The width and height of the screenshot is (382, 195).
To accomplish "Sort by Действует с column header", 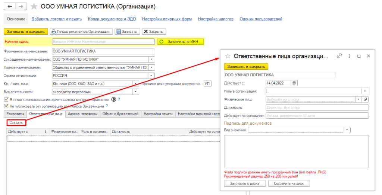I will point(28,131).
